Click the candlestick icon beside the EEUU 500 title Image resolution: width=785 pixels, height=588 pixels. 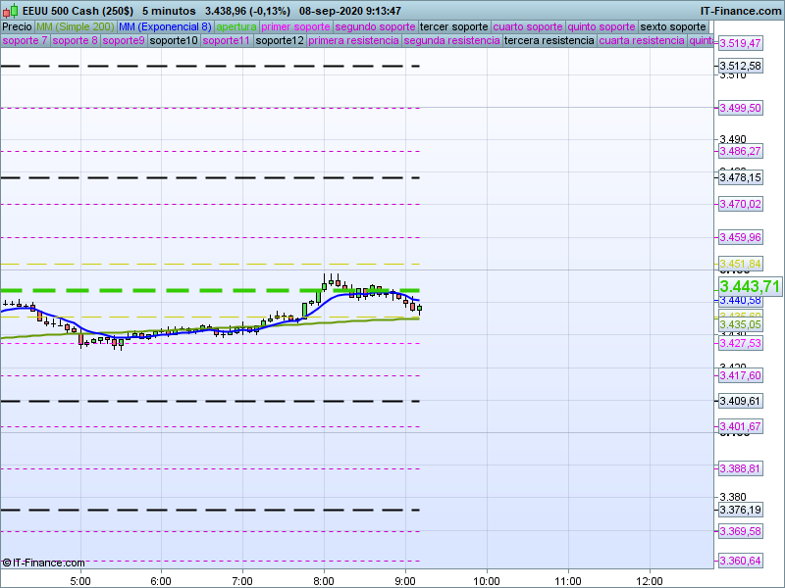(x=10, y=11)
